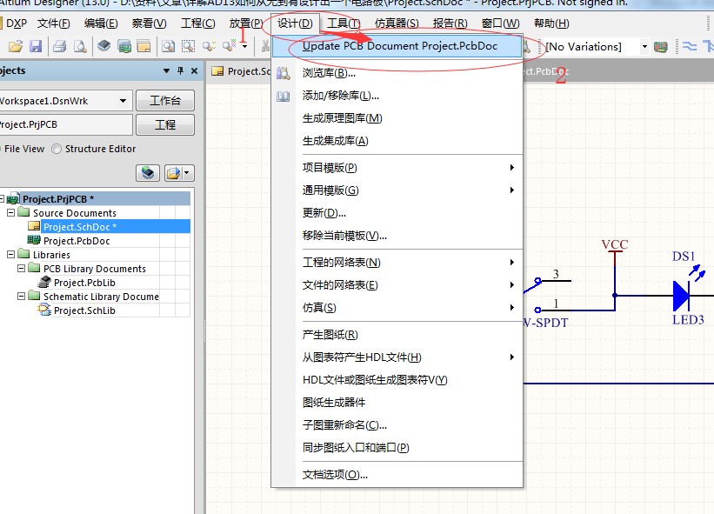Image resolution: width=714 pixels, height=514 pixels.
Task: Open a file using the Open toolbar icon
Action: (16, 46)
